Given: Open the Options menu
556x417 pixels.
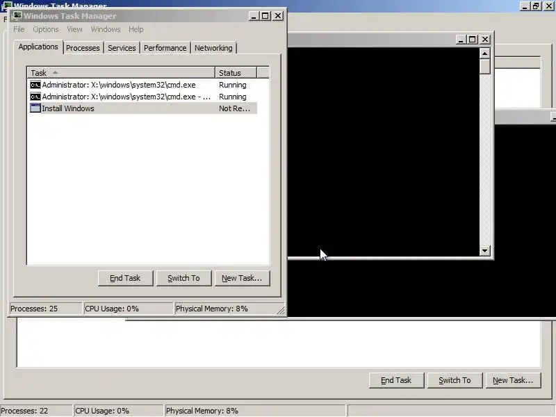Looking at the screenshot, I should tap(46, 29).
